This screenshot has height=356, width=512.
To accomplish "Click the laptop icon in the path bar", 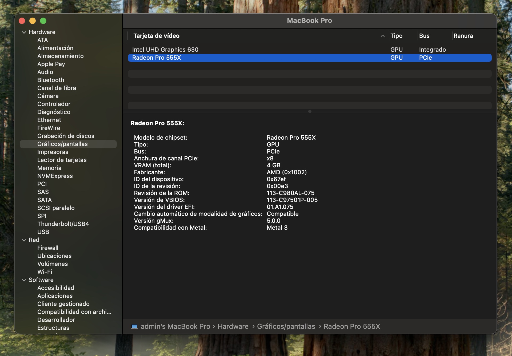I will (134, 326).
